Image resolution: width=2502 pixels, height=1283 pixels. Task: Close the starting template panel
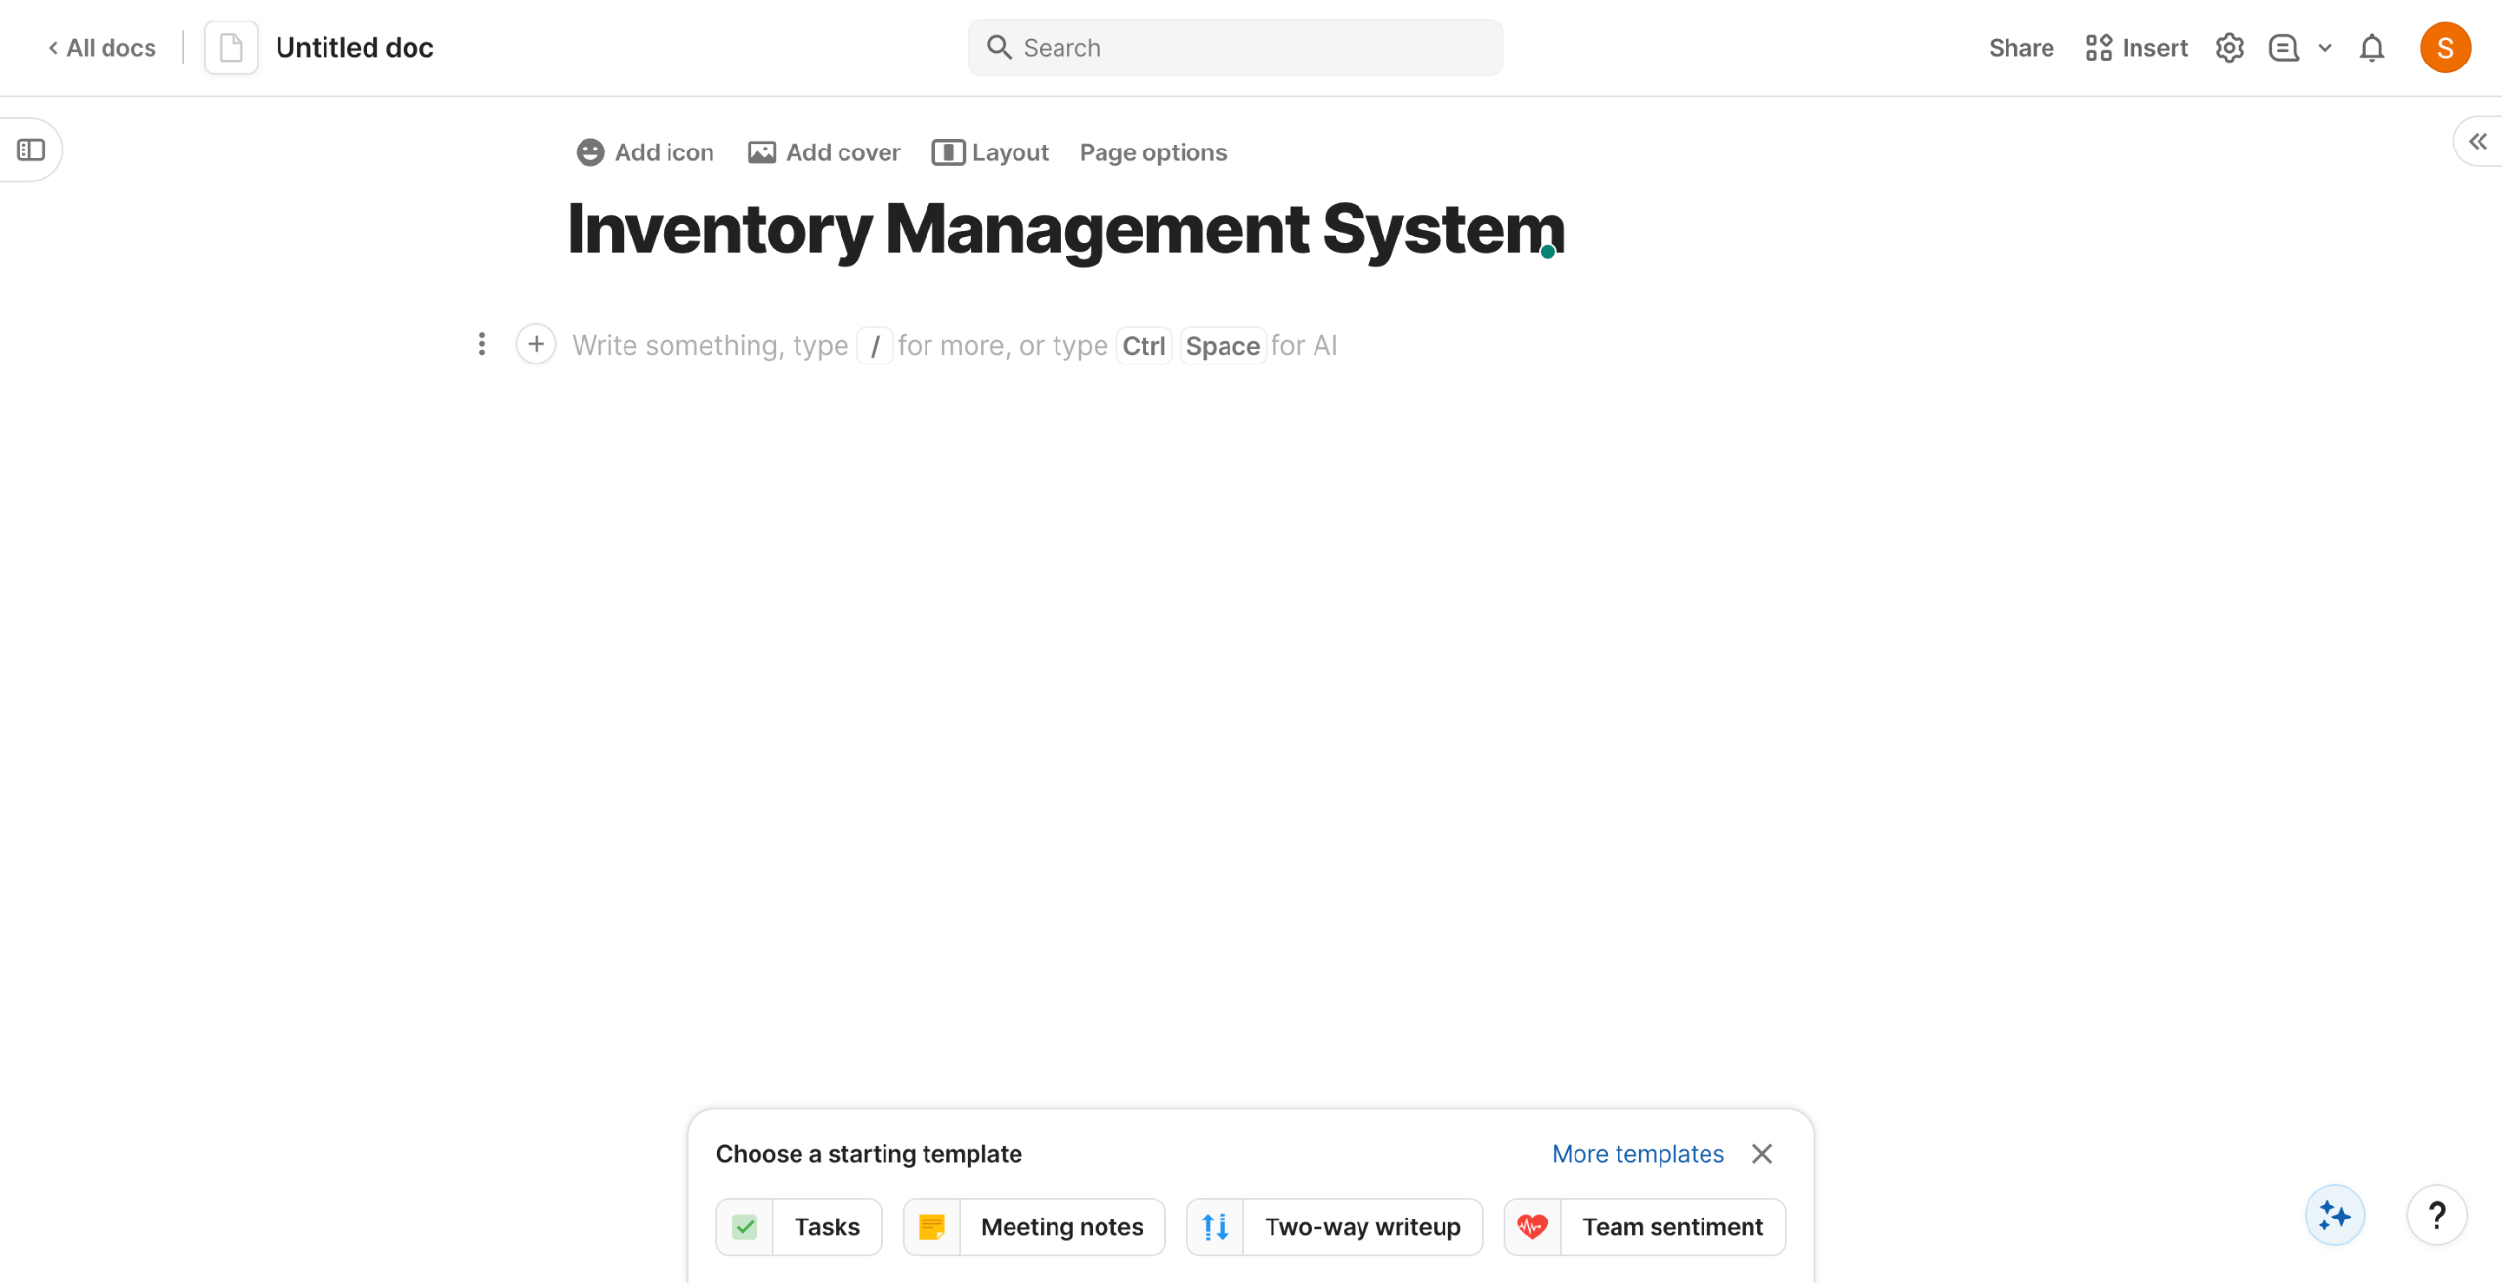(x=1761, y=1154)
